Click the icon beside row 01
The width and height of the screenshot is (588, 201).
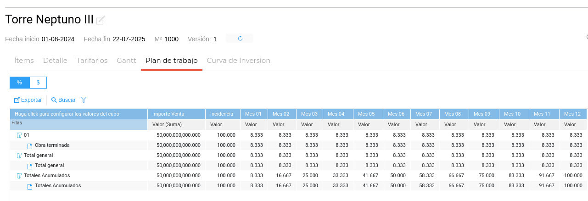pyautogui.click(x=19, y=135)
